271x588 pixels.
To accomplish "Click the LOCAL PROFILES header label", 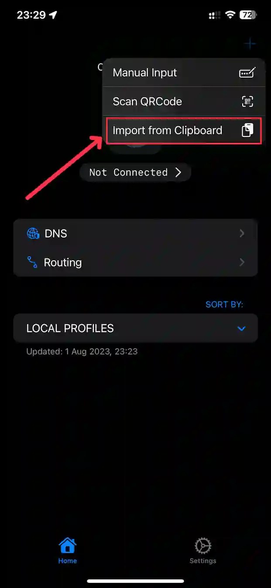I will point(70,328).
